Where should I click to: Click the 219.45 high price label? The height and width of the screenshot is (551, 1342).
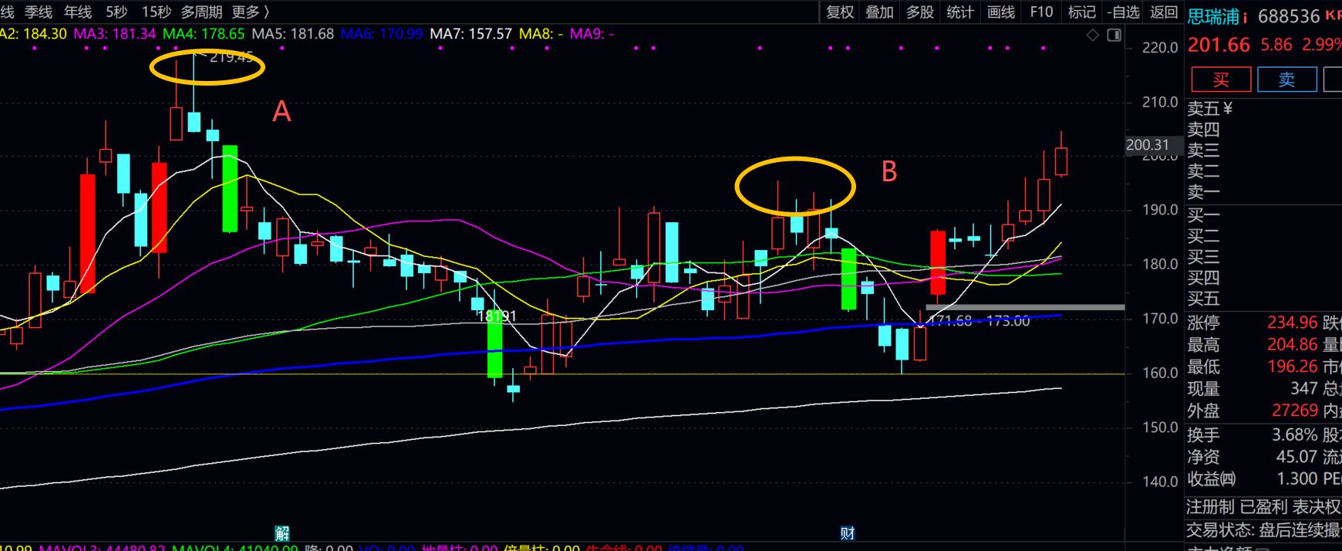pyautogui.click(x=231, y=57)
